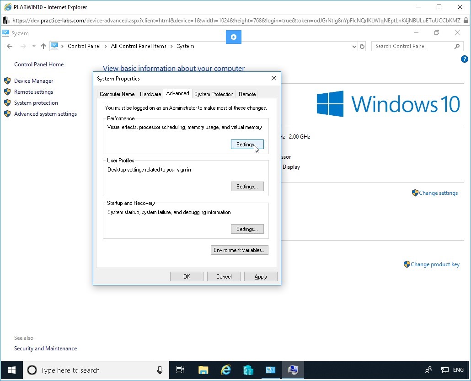Image resolution: width=471 pixels, height=381 pixels.
Task: Go forward in Control Panel navigation
Action: (23, 46)
